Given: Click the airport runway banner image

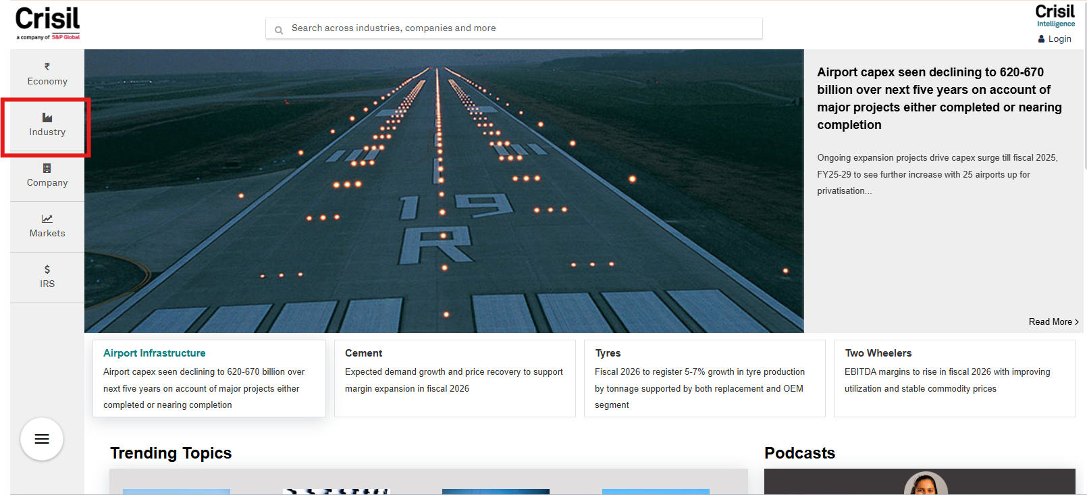Looking at the screenshot, I should point(444,191).
